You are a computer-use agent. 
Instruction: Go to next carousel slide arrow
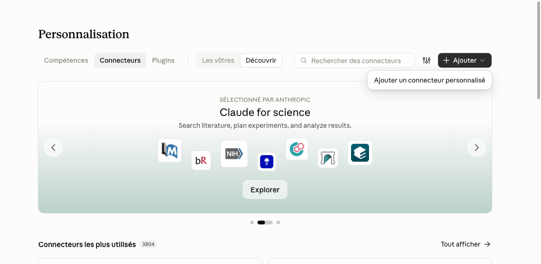pyautogui.click(x=476, y=147)
